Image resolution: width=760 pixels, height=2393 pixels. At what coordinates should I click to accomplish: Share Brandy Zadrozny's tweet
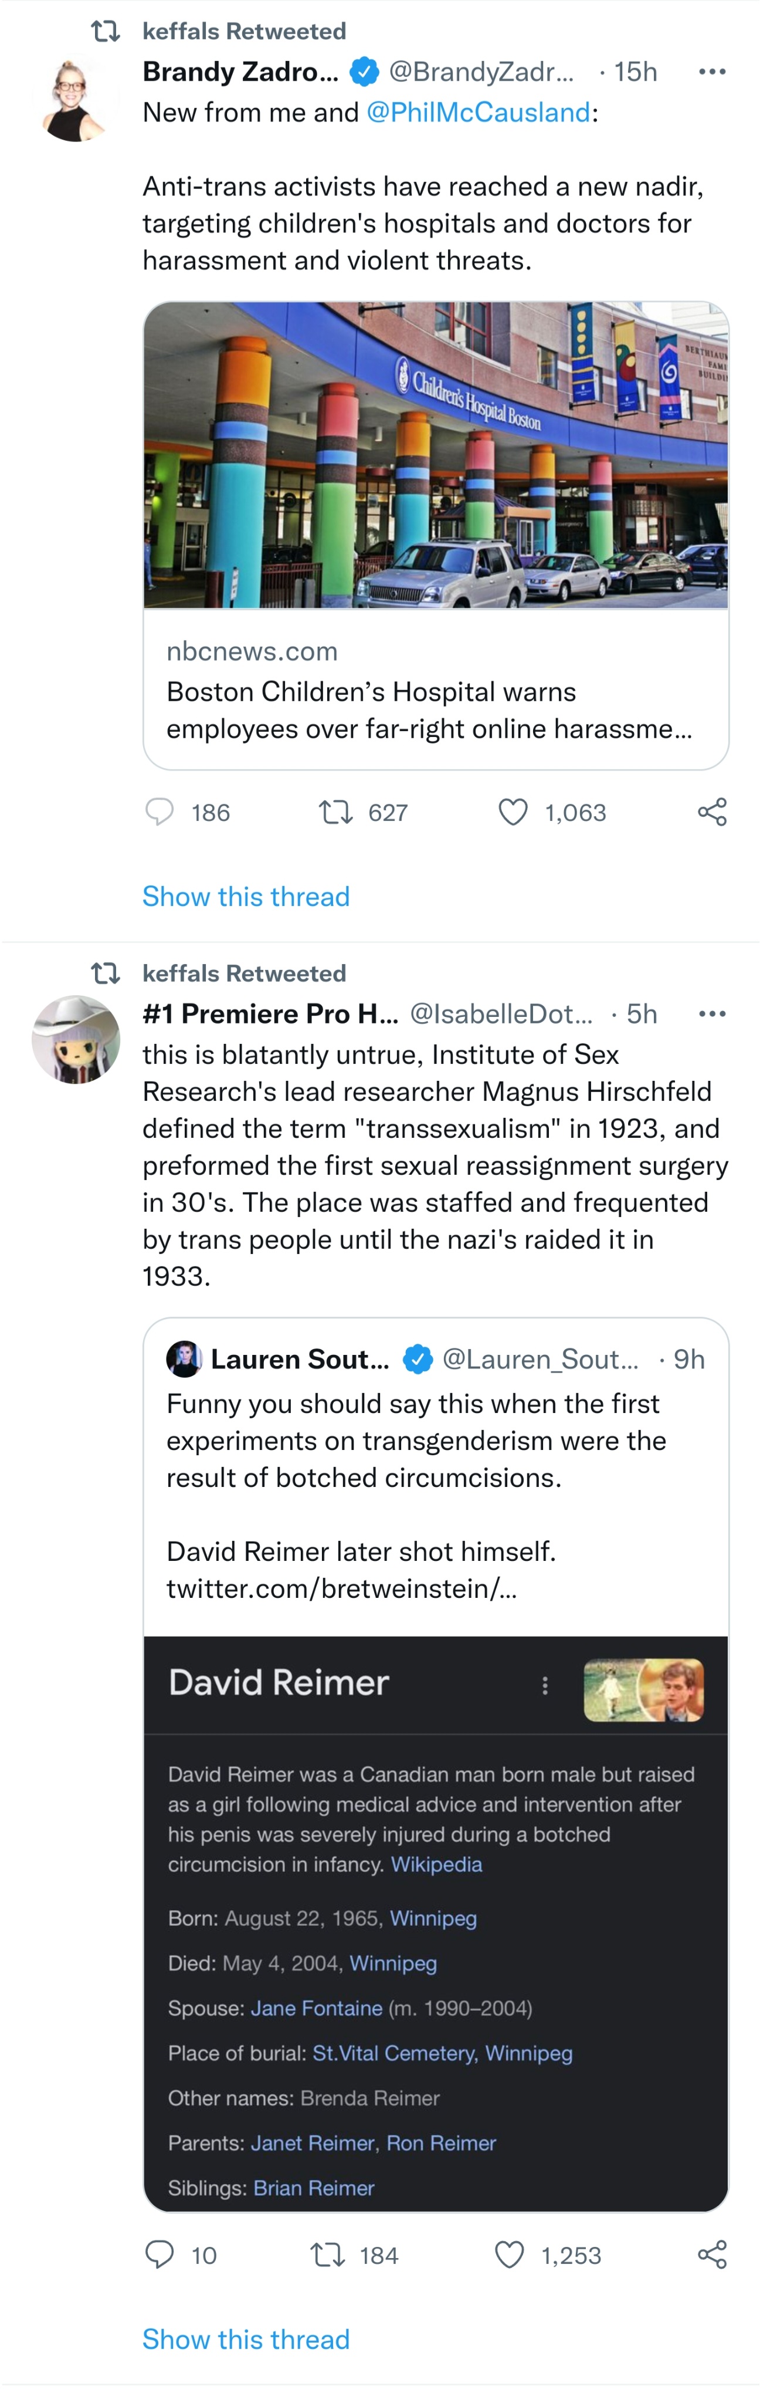click(x=712, y=812)
